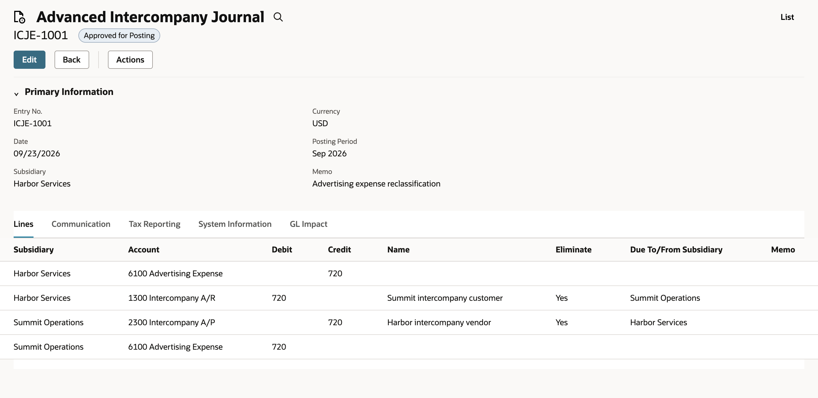This screenshot has width=818, height=398.
Task: Select Harbor Services in the Advertising Expense row
Action: pos(42,273)
